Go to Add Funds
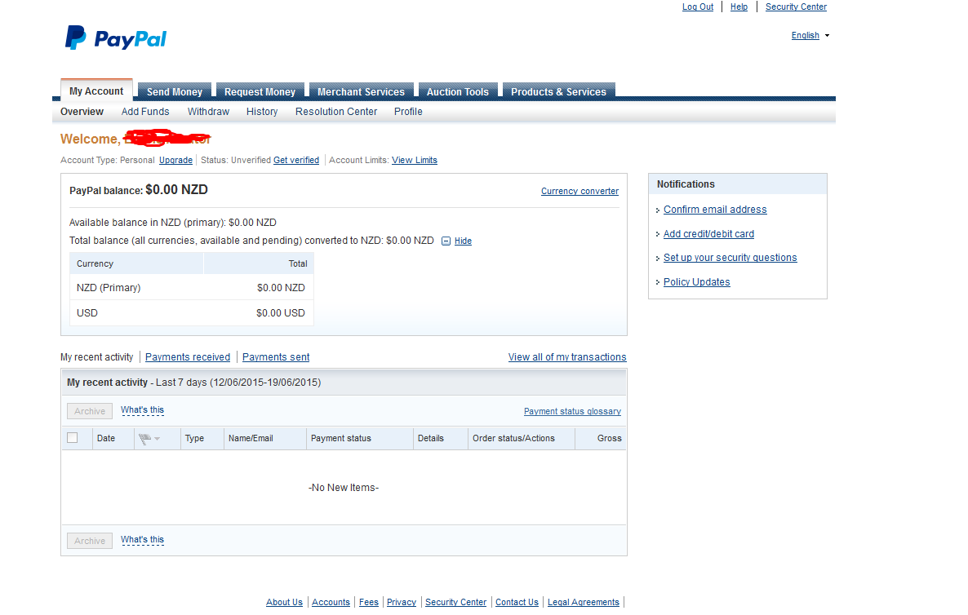968x615 pixels. pos(145,112)
